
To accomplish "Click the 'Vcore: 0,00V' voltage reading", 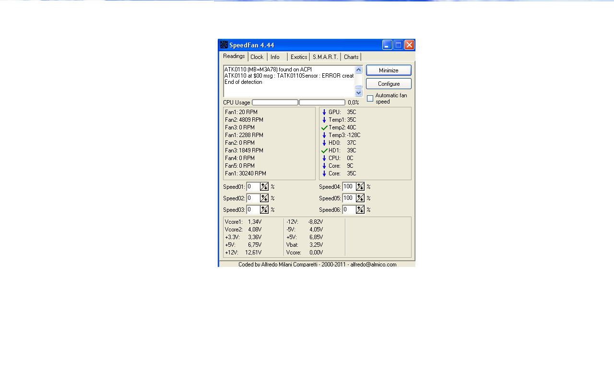I will [x=305, y=253].
